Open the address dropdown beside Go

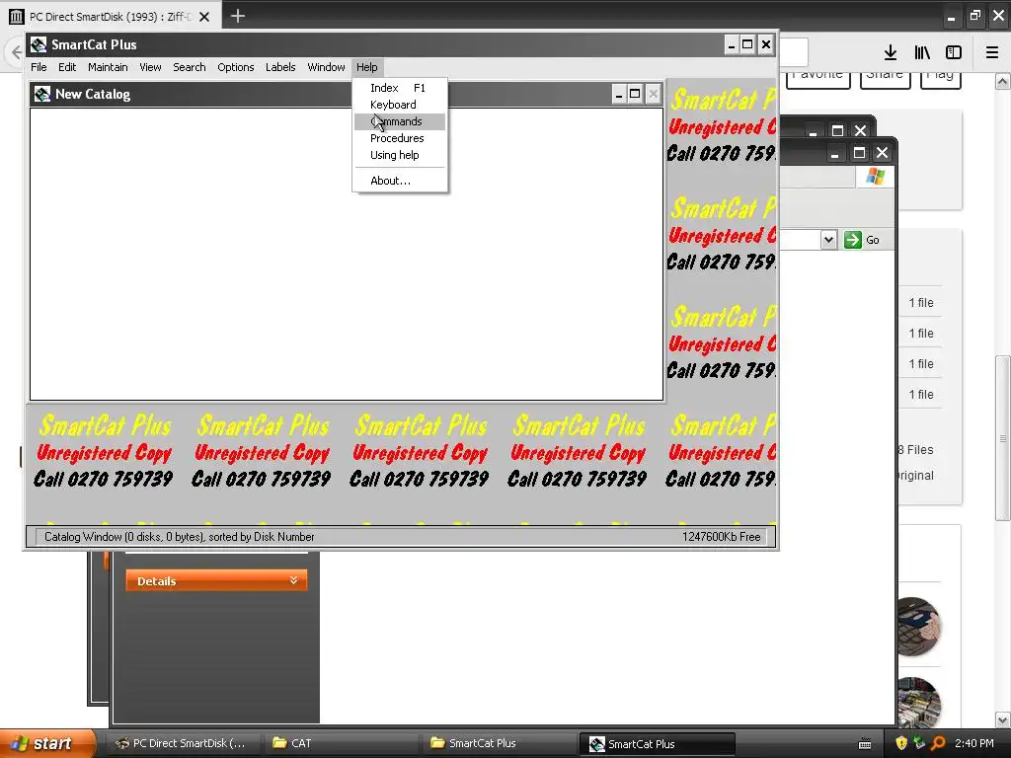tap(828, 240)
